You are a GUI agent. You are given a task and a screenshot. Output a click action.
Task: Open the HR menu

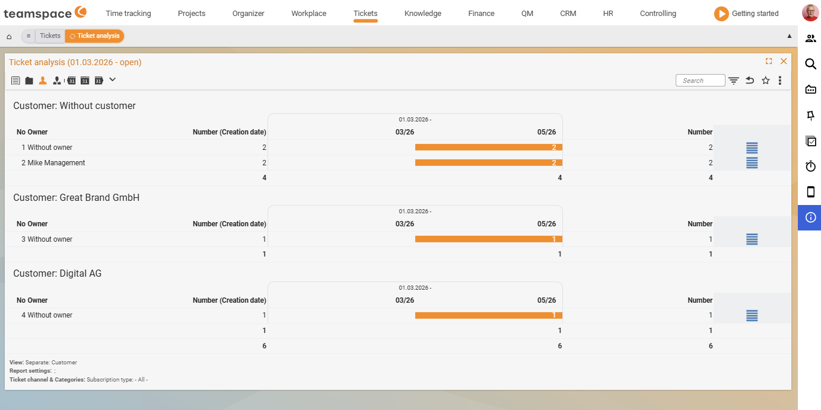(x=608, y=14)
